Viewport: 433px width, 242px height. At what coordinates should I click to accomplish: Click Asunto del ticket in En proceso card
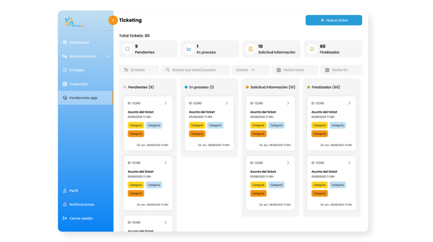[x=202, y=112]
